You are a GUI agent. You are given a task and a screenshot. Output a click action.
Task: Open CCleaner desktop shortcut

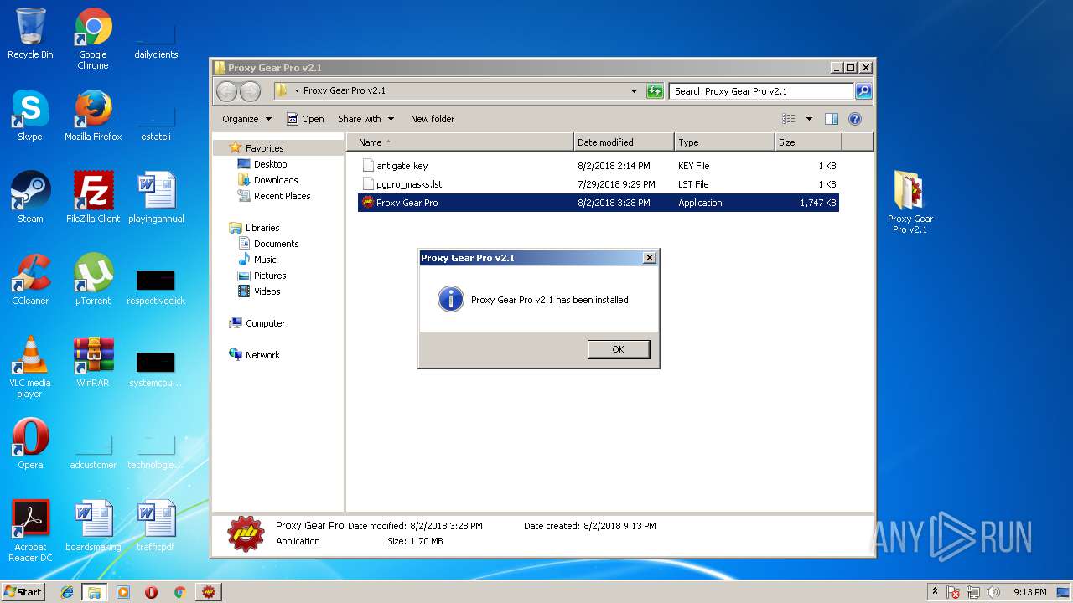30,280
